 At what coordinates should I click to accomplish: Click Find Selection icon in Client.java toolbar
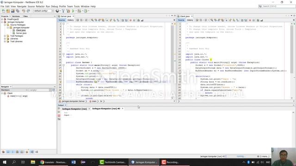point(212,20)
